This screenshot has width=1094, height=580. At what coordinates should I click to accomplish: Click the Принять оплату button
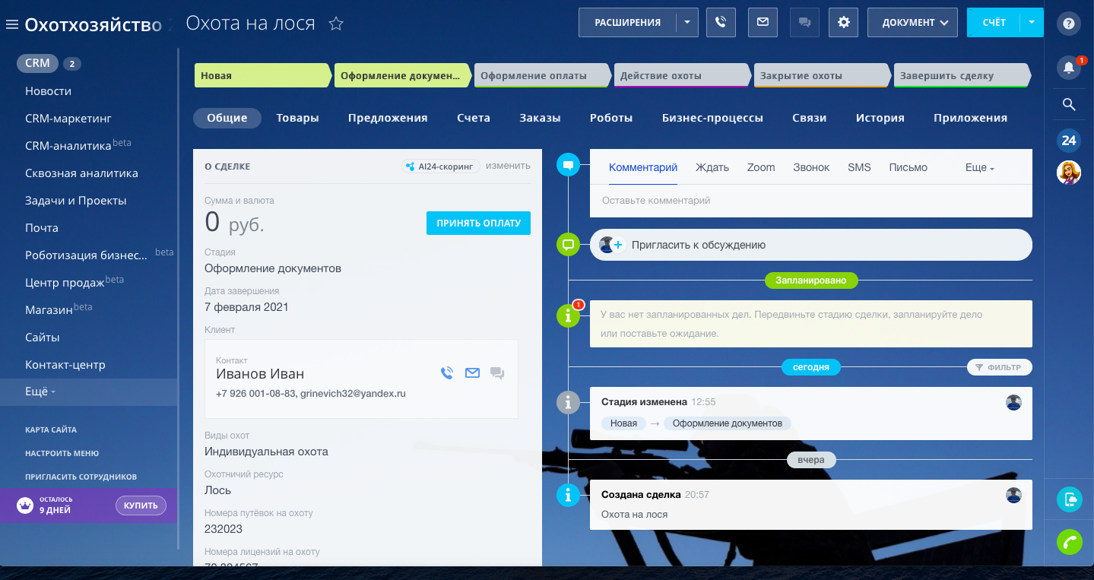coord(478,223)
